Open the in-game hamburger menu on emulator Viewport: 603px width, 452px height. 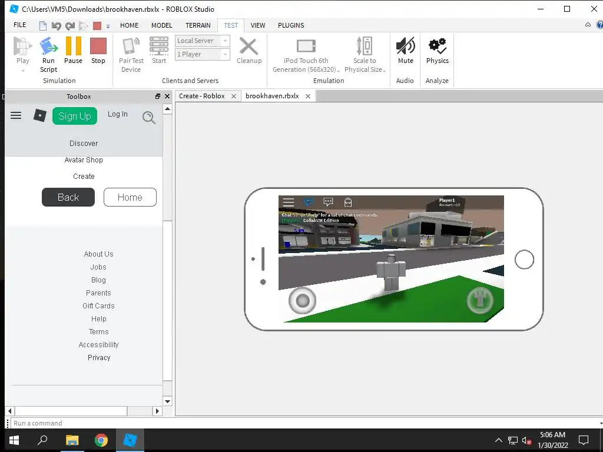coord(289,202)
